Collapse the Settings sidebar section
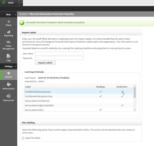 click(15, 66)
